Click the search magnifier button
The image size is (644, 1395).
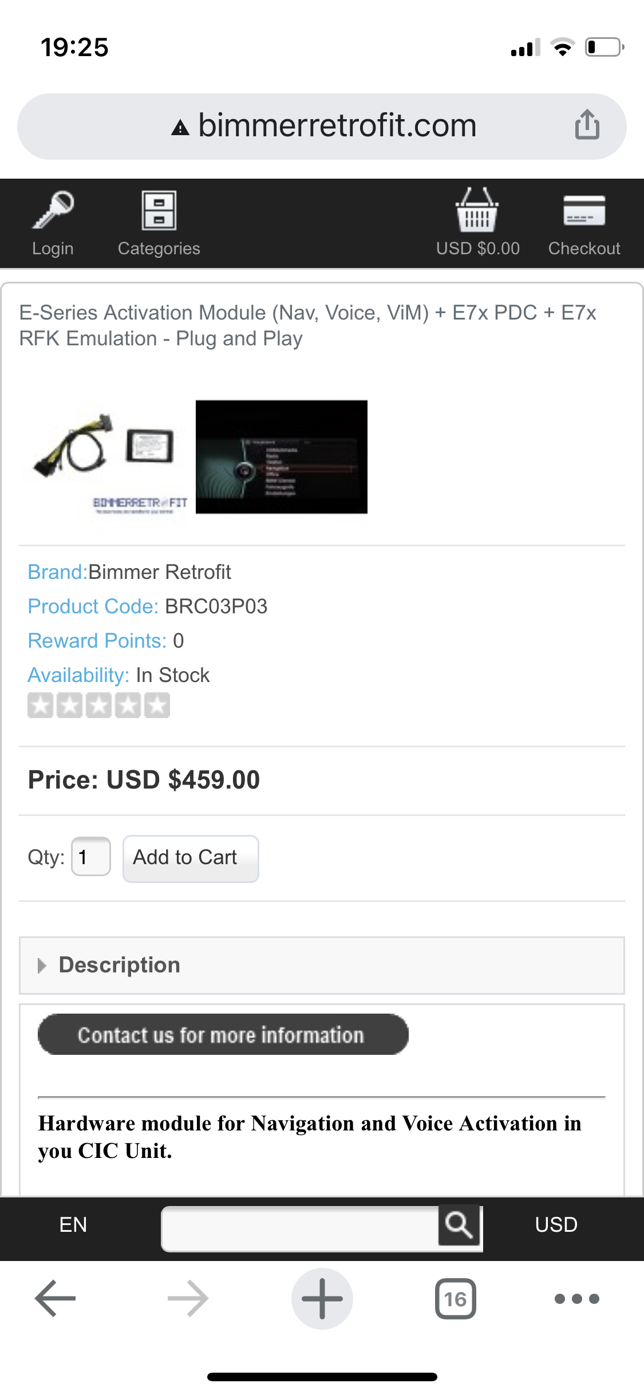pos(459,1225)
